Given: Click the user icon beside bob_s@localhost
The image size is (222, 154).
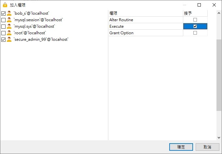Looking at the screenshot, I should pyautogui.click(x=9, y=13).
